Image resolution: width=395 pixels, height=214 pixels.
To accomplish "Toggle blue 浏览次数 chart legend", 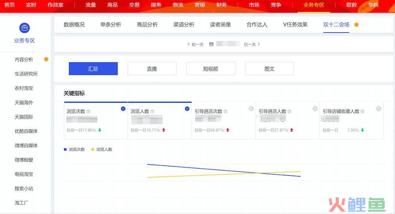I will [74, 150].
